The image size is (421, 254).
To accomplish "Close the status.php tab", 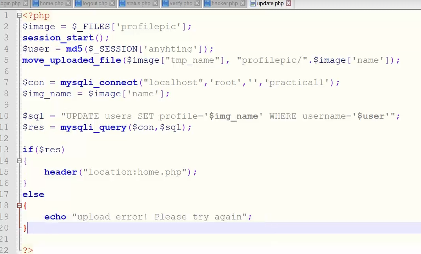I will (155, 4).
